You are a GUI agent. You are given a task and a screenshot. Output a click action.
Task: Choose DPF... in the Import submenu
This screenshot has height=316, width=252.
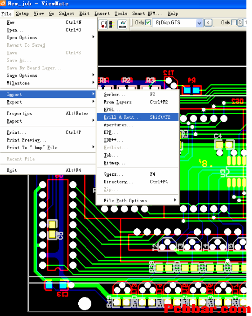[x=138, y=132]
